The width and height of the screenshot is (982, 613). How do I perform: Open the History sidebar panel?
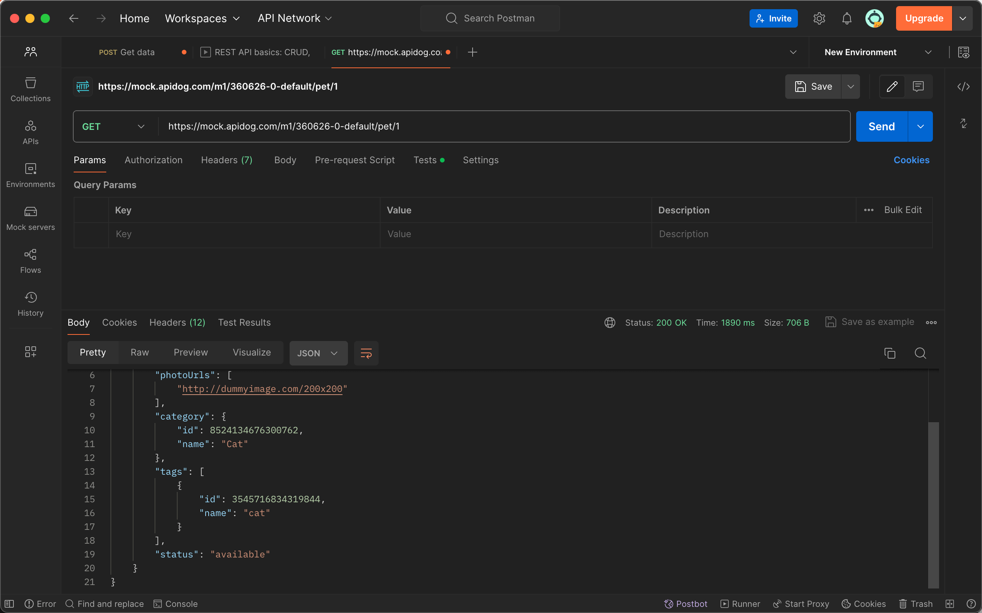click(x=30, y=304)
